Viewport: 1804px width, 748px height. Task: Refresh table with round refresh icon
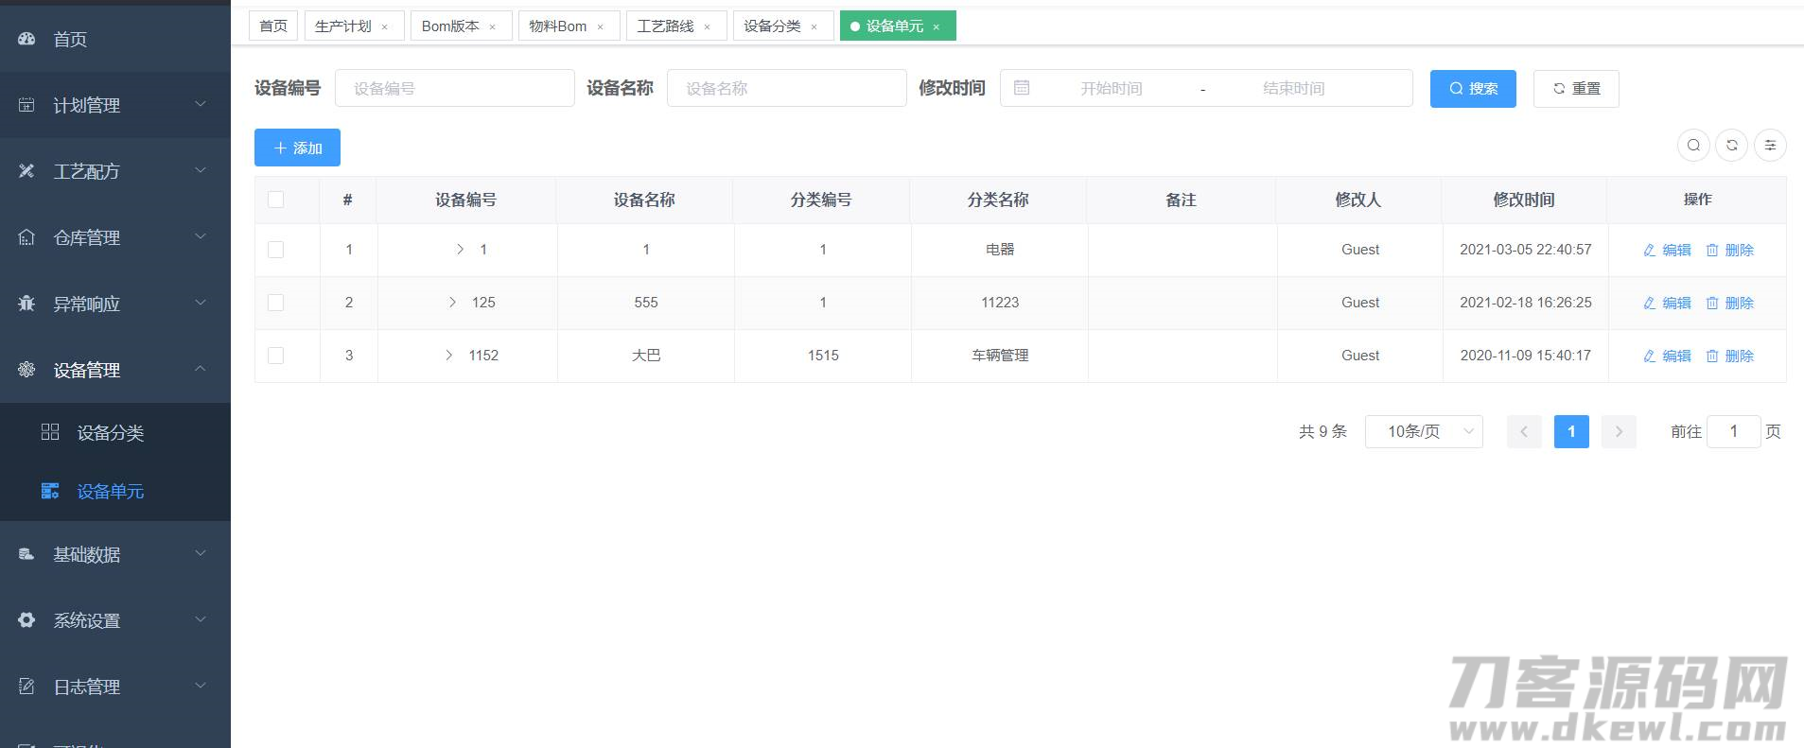tap(1731, 145)
